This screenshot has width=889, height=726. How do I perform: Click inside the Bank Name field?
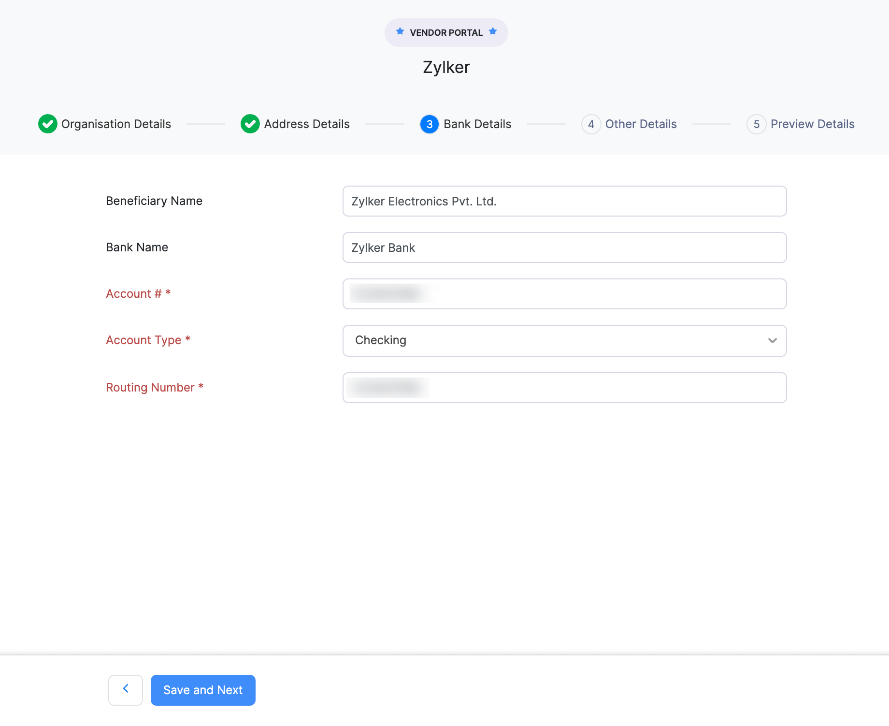(564, 247)
